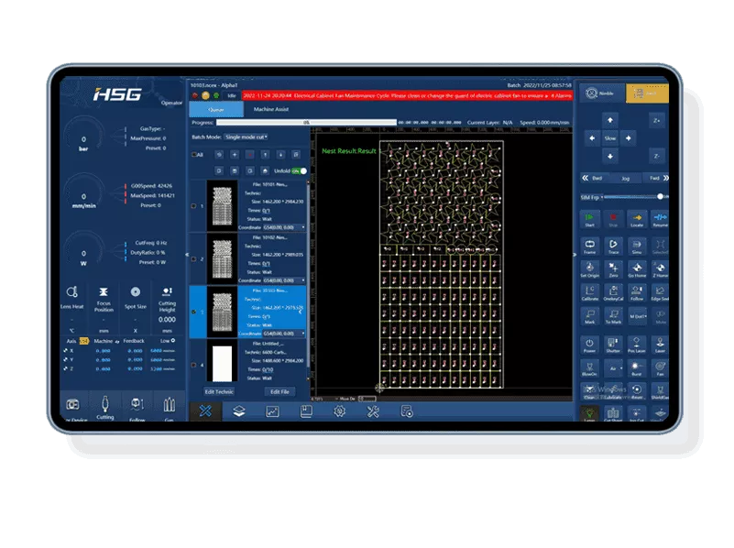The image size is (734, 548).
Task: Click the Shutter icon
Action: [x=612, y=344]
